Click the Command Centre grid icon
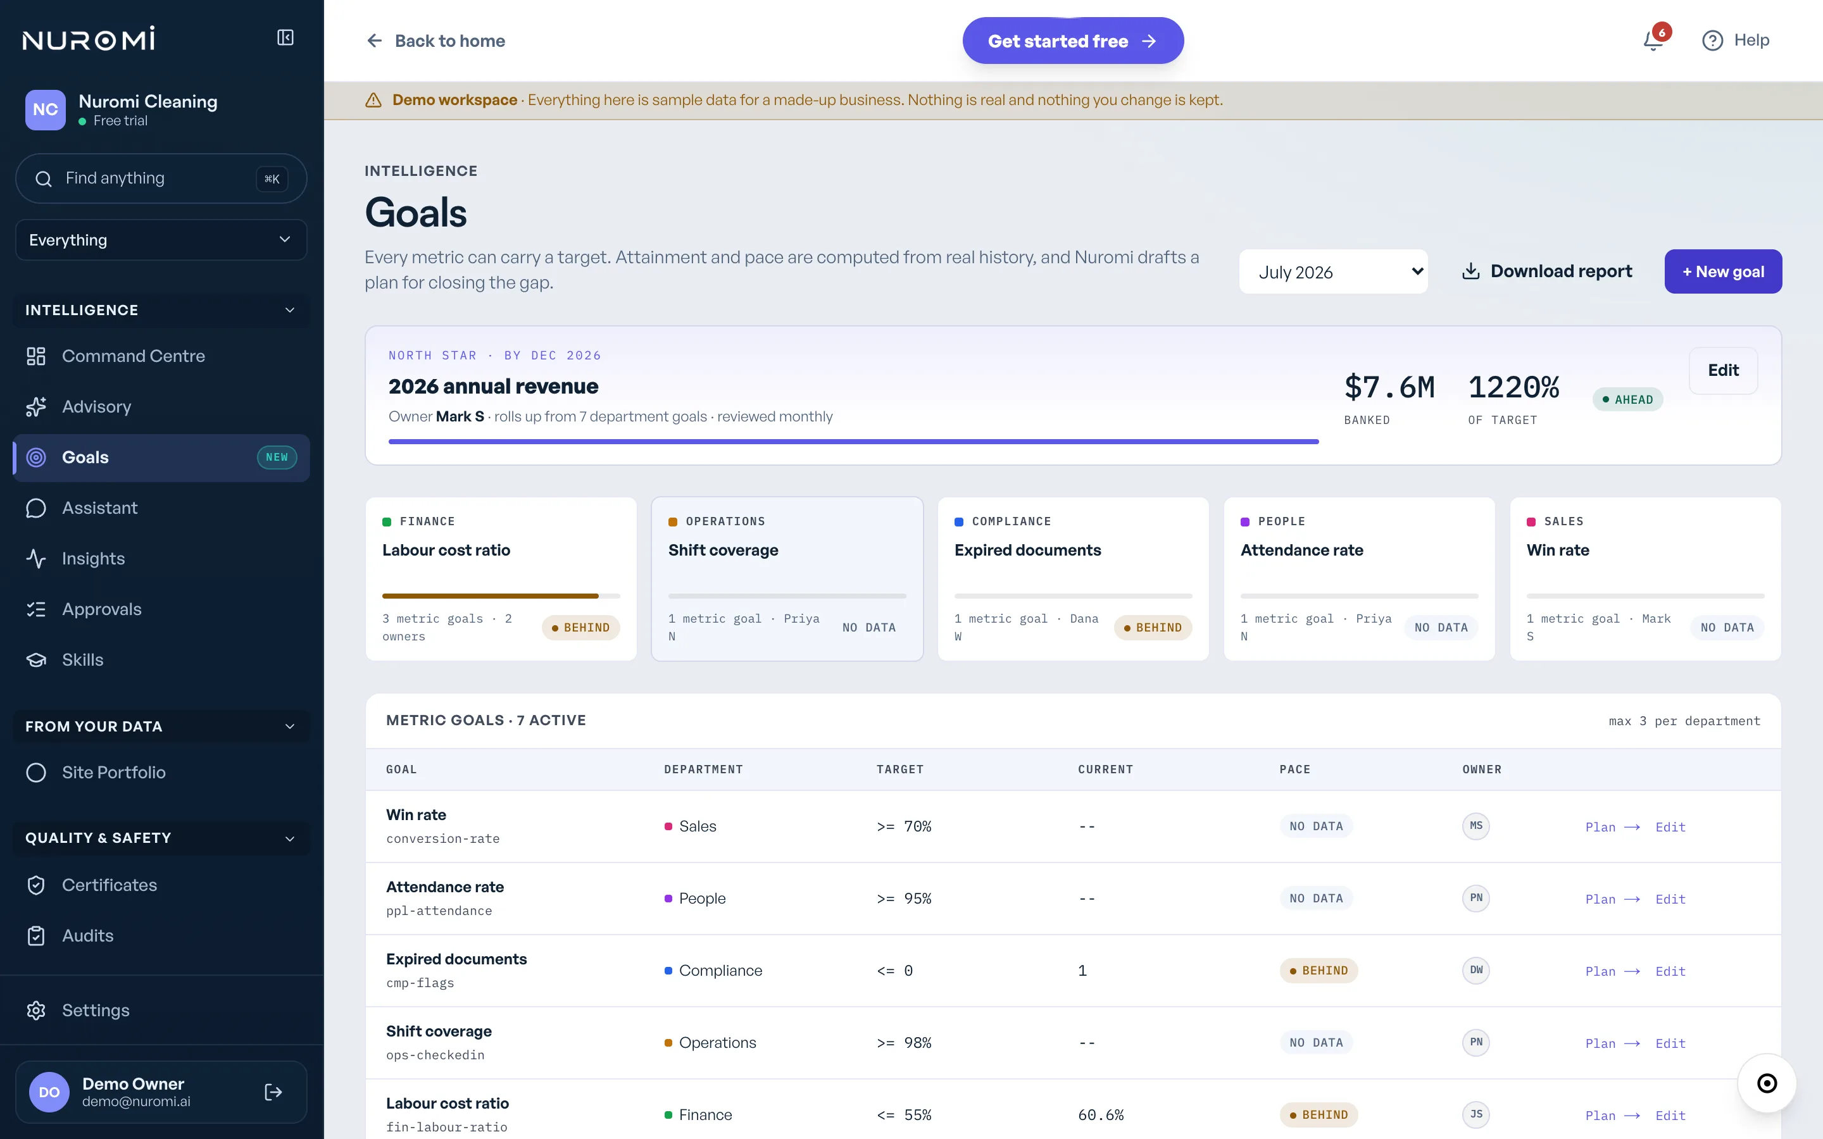The width and height of the screenshot is (1823, 1139). pos(36,356)
